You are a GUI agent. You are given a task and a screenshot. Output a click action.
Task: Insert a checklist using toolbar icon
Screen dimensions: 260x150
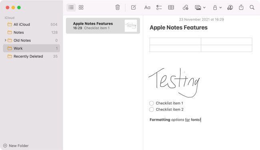click(x=159, y=8)
